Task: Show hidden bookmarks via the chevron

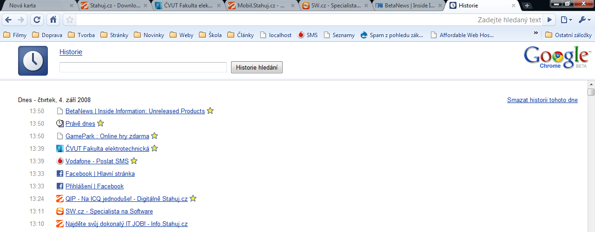Action: [535, 33]
